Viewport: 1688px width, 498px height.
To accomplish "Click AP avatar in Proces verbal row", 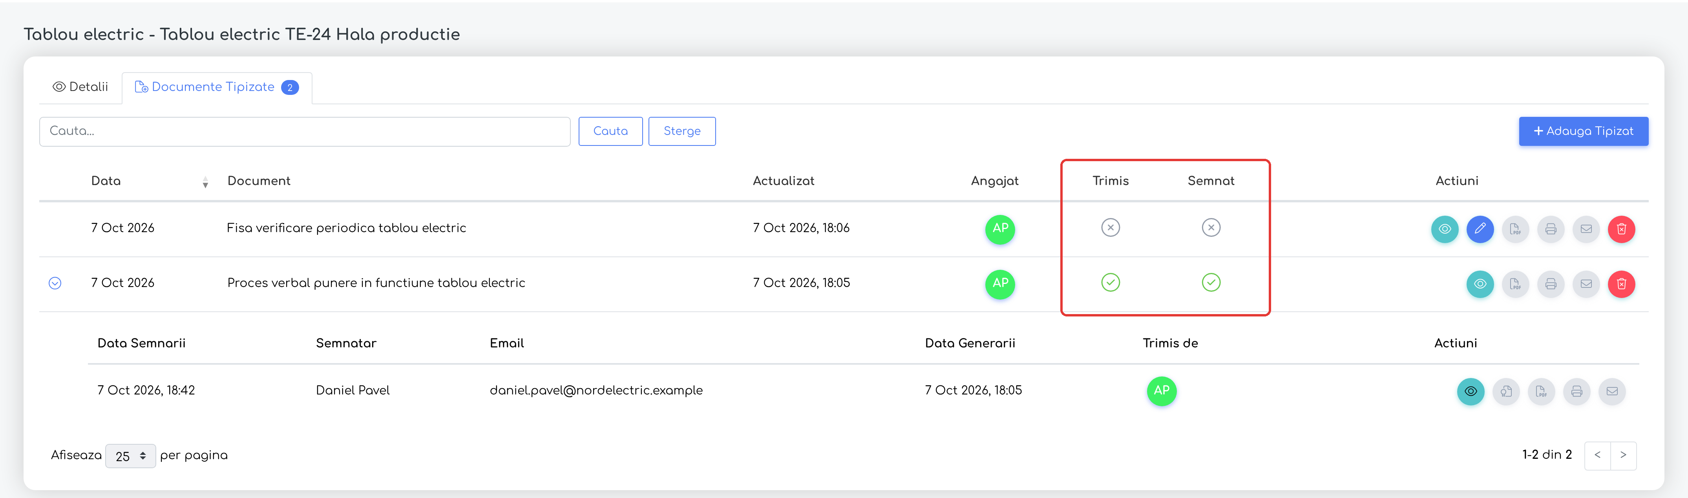I will click(1000, 284).
